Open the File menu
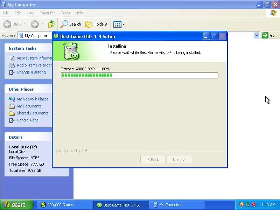This screenshot has width=280, height=210. [x=6, y=13]
